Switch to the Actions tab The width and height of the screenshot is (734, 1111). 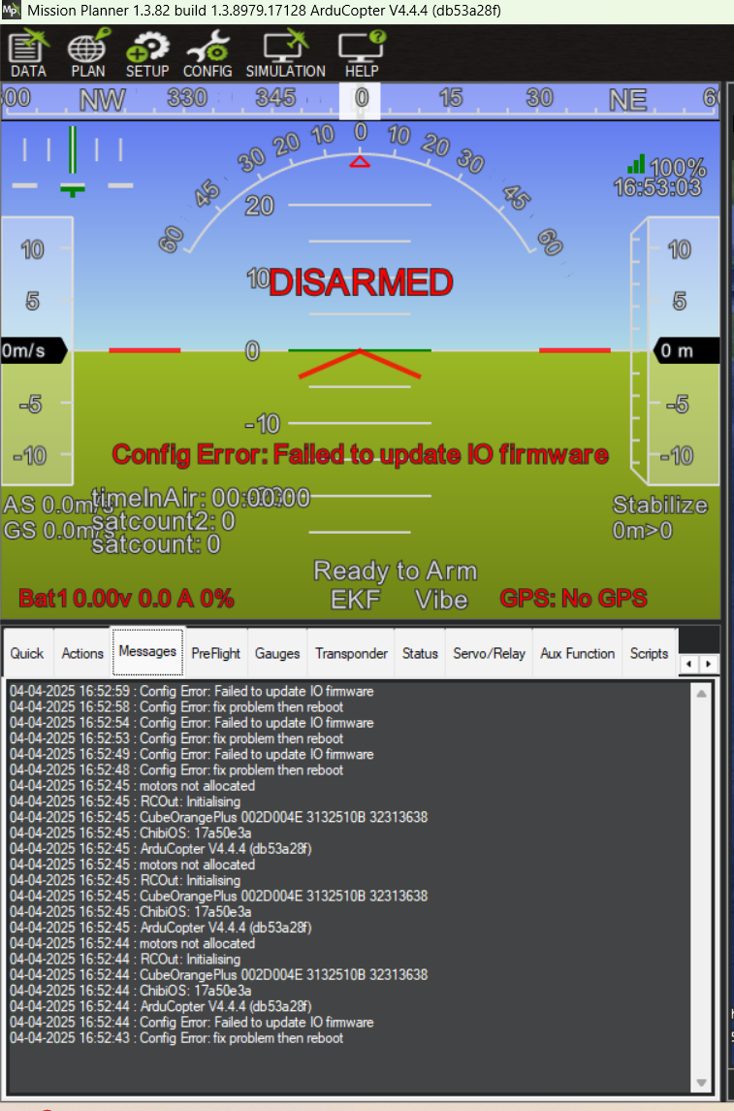pos(82,653)
